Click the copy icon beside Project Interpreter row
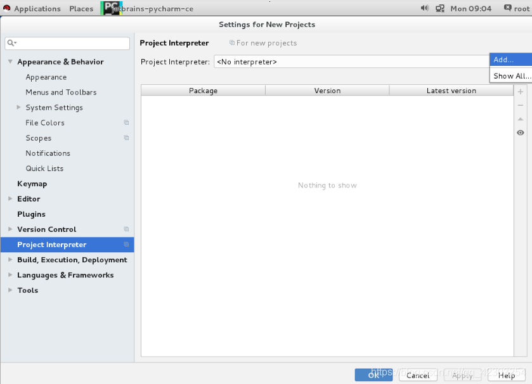Viewport: 532px width, 384px height. click(x=126, y=245)
